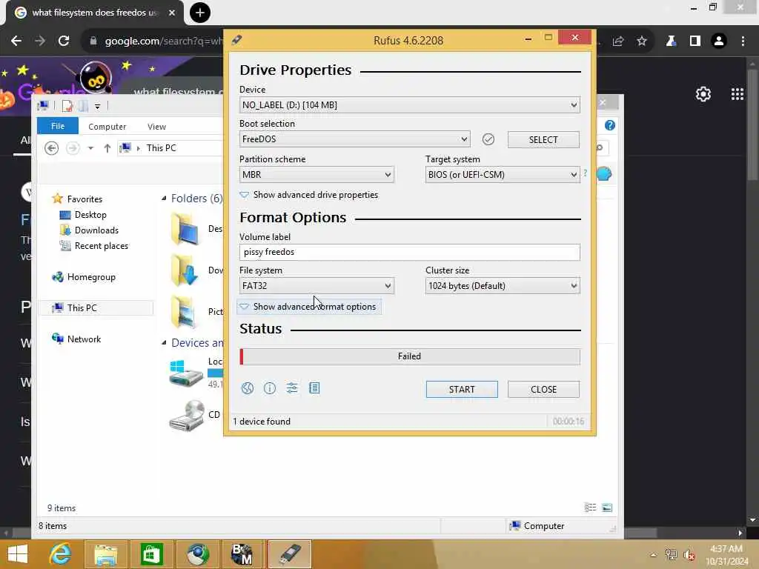Bookmark this page with star icon
Screen dimensions: 759x569
coord(642,41)
